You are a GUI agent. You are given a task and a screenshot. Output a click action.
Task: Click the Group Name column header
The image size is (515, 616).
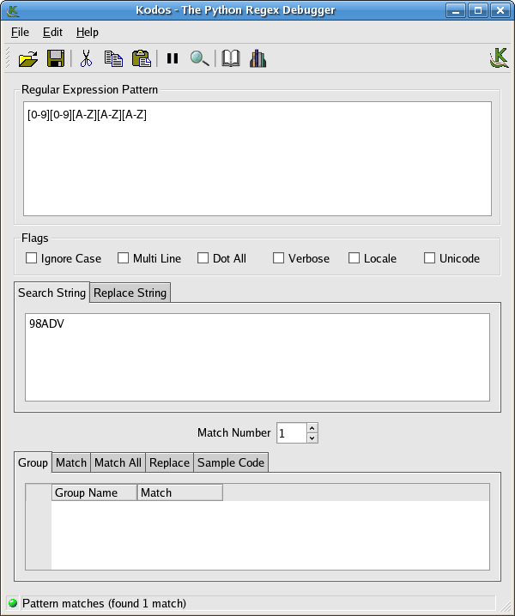pyautogui.click(x=94, y=492)
